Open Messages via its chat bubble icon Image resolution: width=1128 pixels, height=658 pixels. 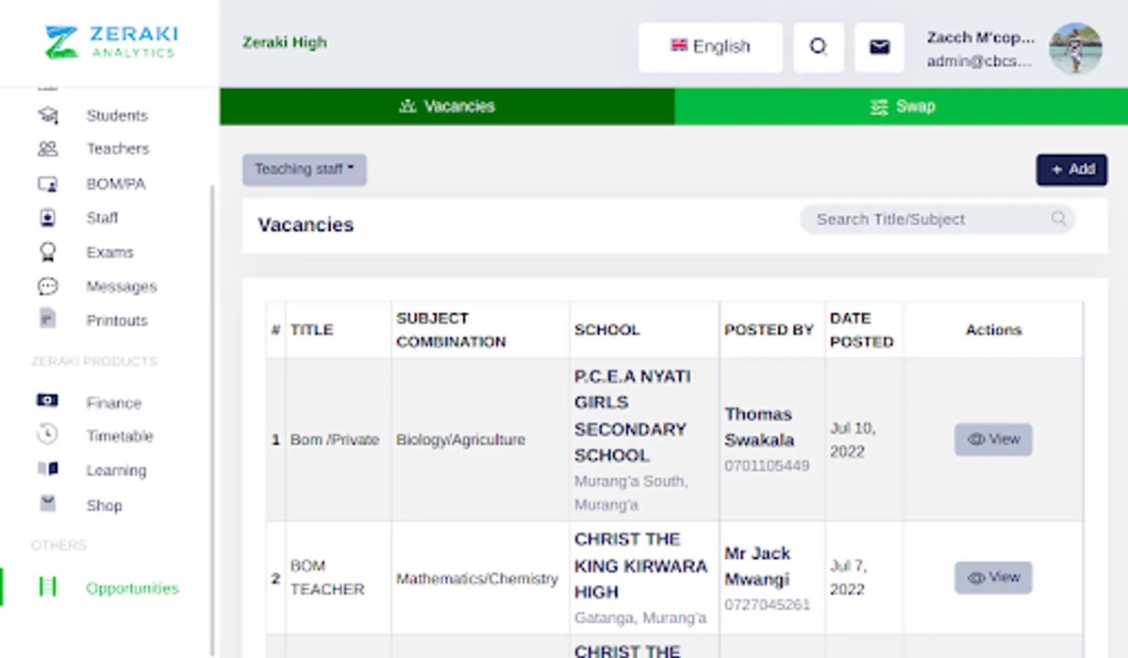pos(48,286)
